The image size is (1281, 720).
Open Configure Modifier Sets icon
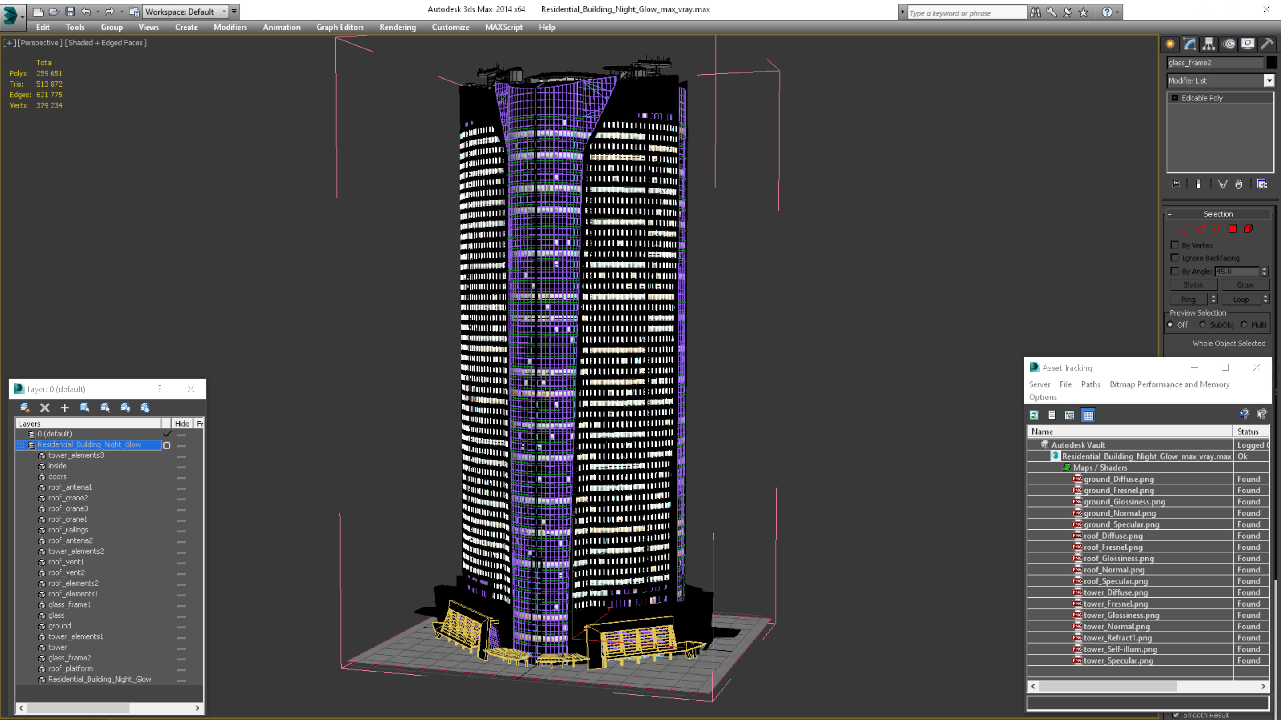1262,184
